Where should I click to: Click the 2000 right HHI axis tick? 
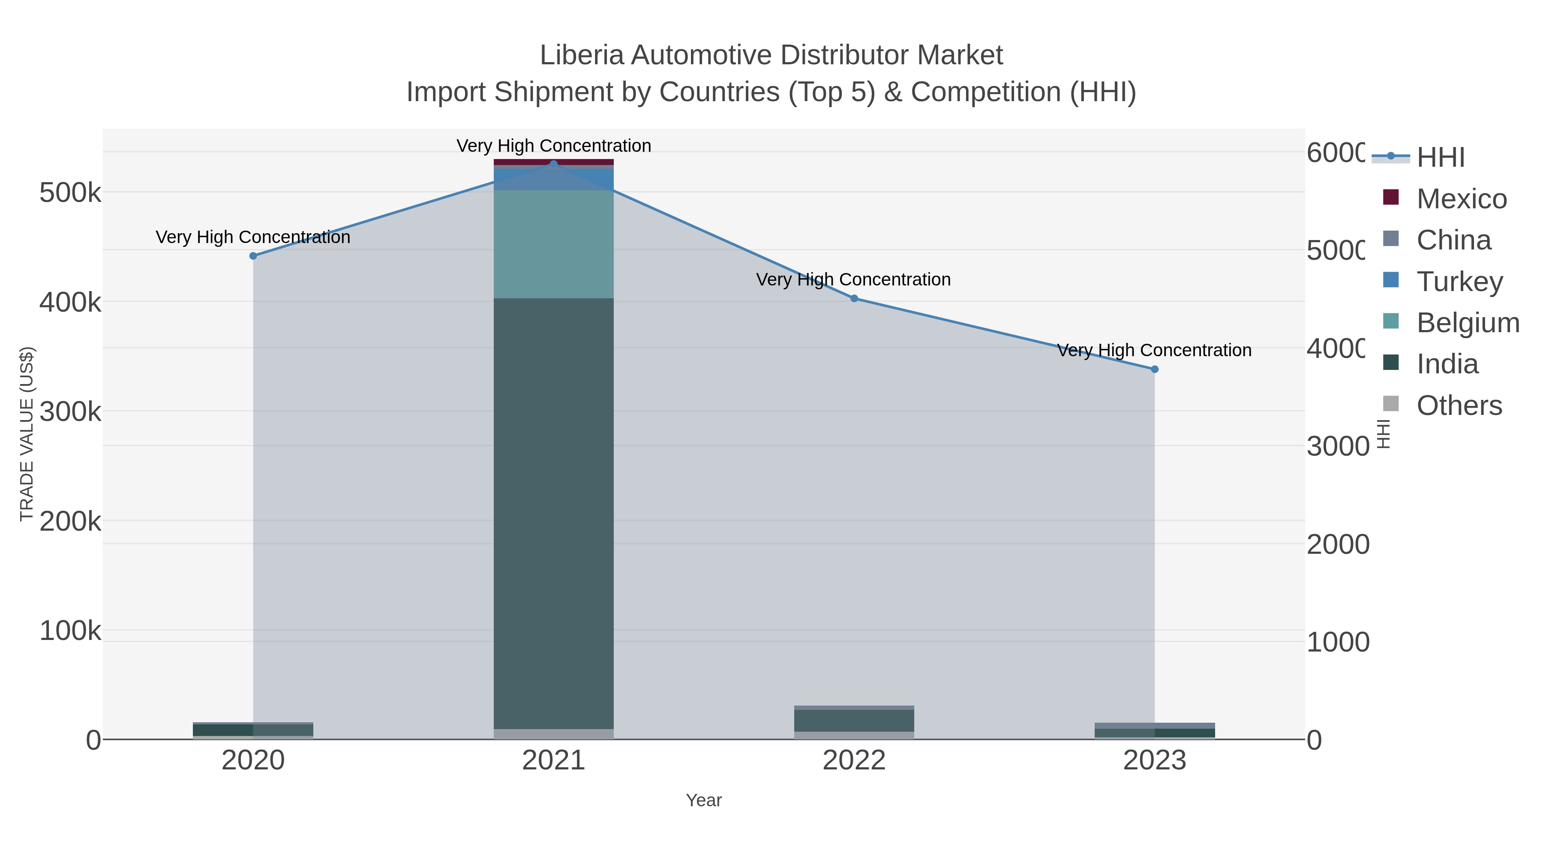click(x=1338, y=544)
